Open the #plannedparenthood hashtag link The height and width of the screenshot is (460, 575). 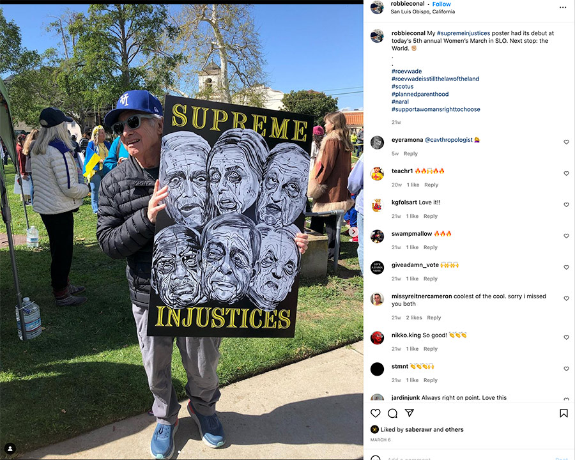click(x=420, y=94)
